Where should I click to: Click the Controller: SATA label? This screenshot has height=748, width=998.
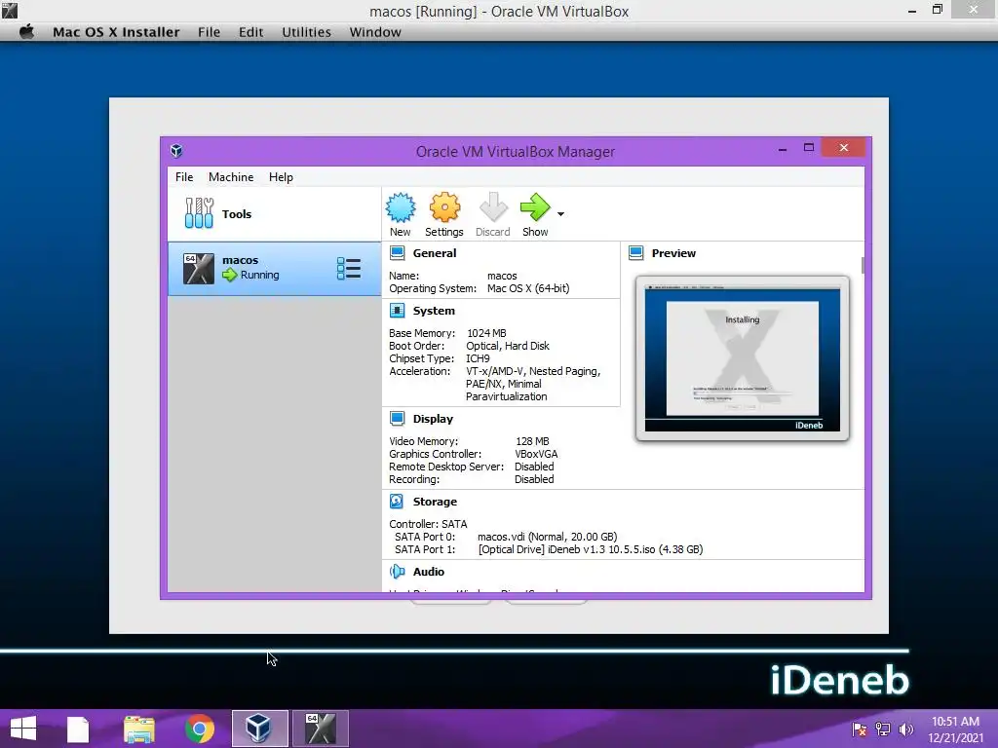tap(429, 524)
